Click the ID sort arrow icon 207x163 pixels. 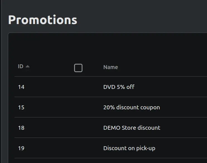pos(27,67)
